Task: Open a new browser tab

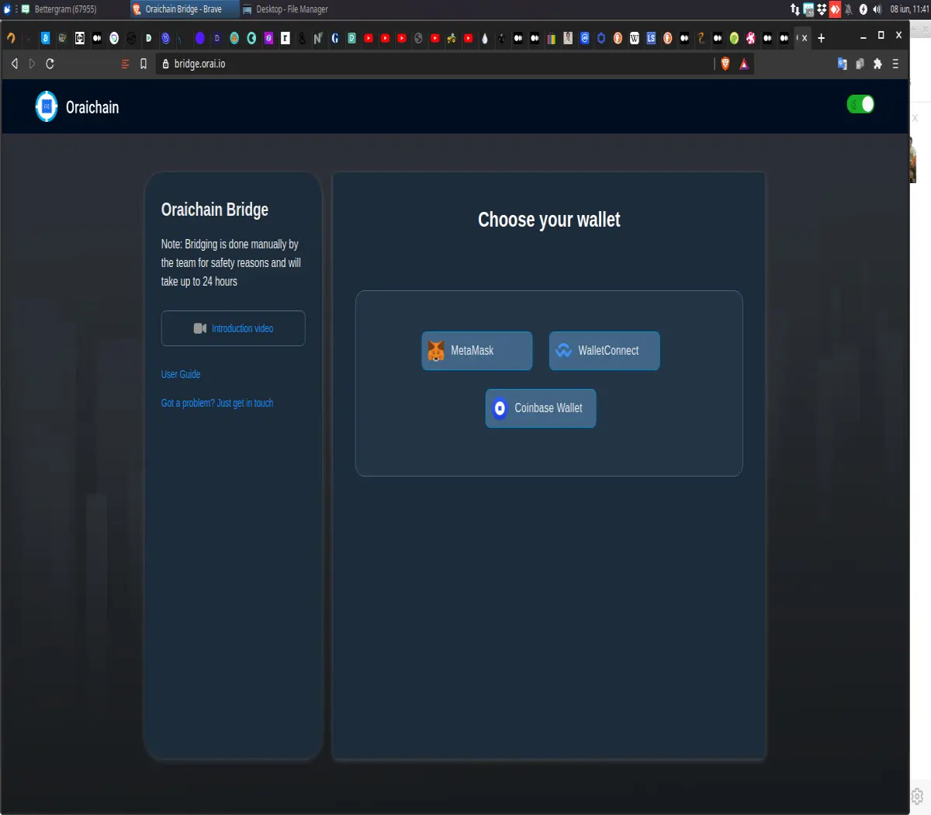Action: (821, 38)
